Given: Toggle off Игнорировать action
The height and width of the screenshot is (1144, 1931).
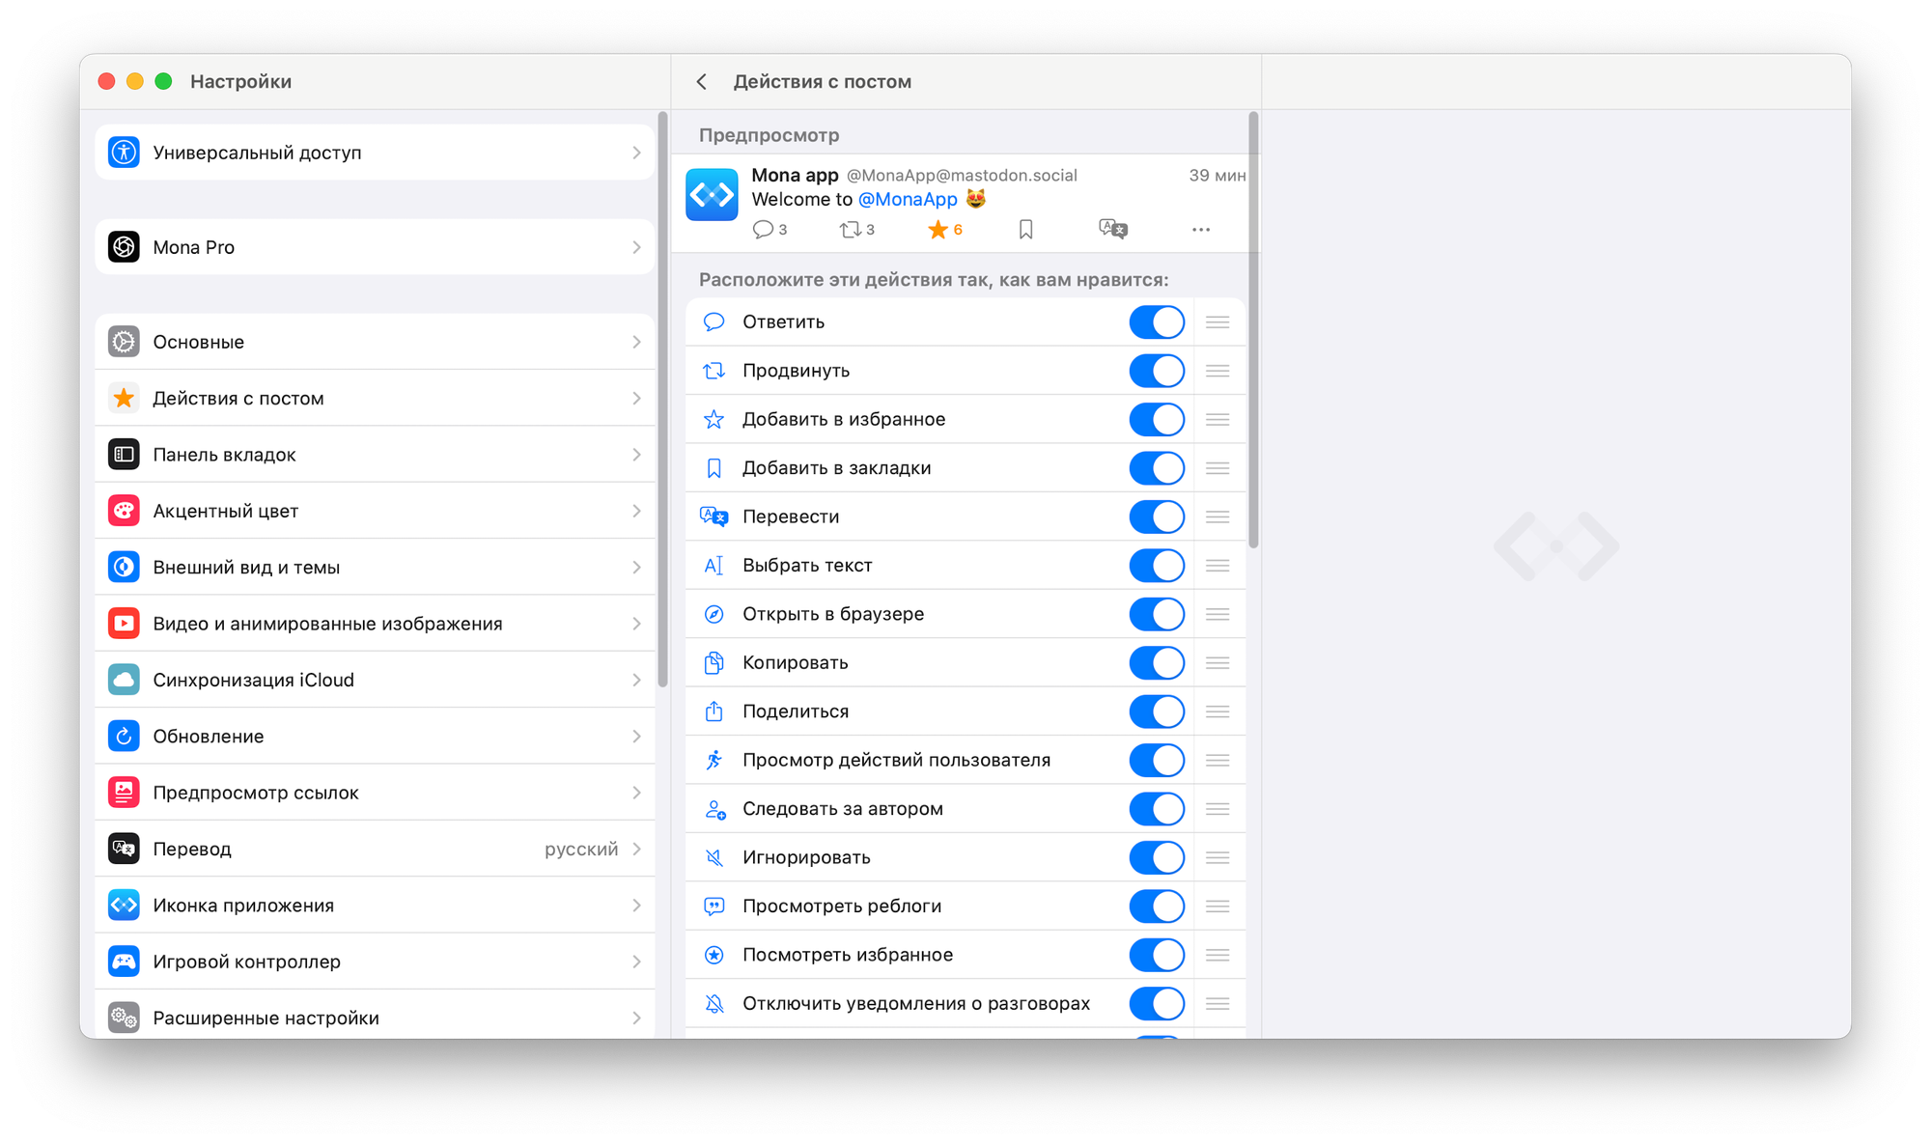Looking at the screenshot, I should (1156, 857).
